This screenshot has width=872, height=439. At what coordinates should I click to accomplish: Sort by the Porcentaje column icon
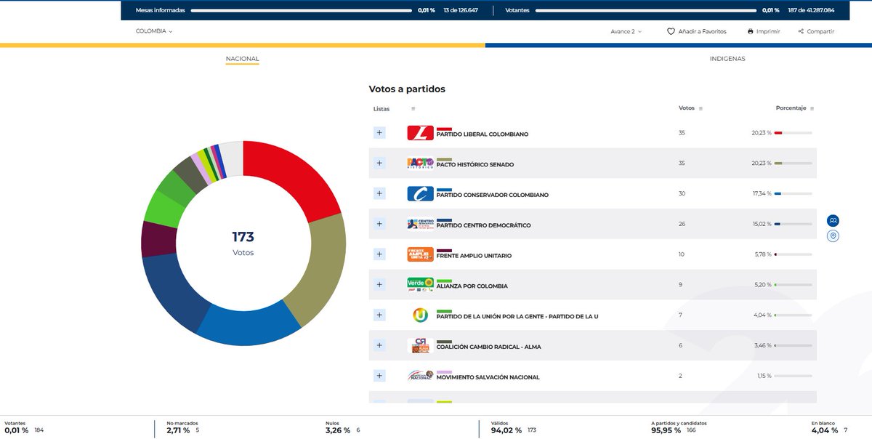point(812,108)
